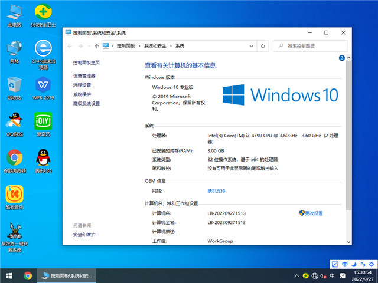This screenshot has height=283, width=378.
Task: Click the system window title bar icon
Action: [x=69, y=32]
